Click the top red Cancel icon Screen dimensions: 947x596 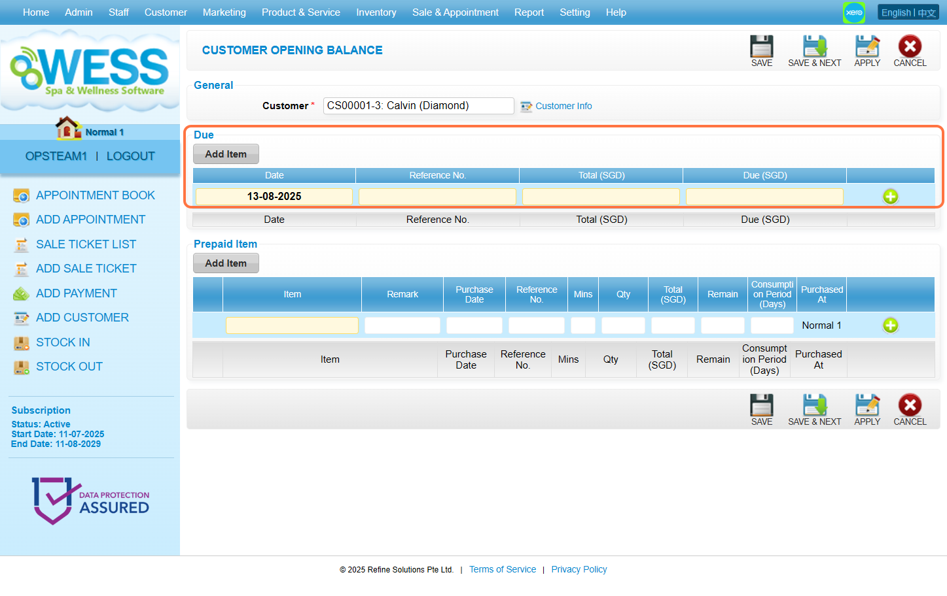click(x=910, y=47)
